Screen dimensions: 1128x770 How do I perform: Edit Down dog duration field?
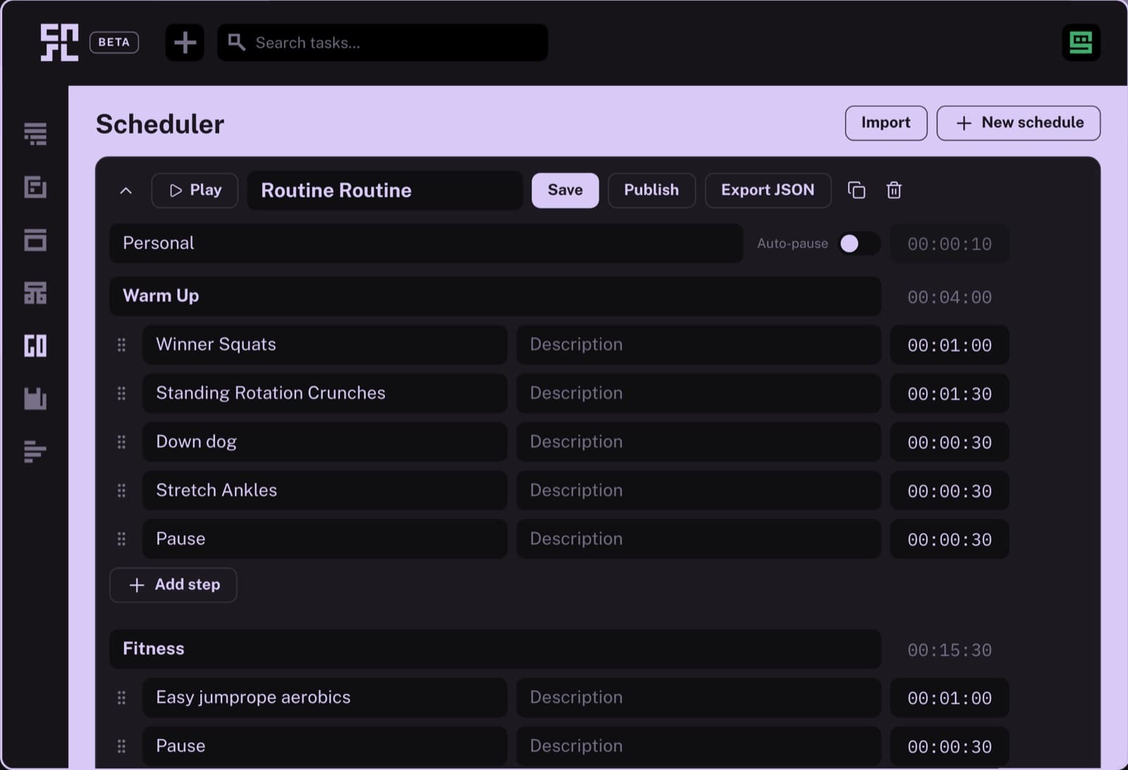(950, 442)
